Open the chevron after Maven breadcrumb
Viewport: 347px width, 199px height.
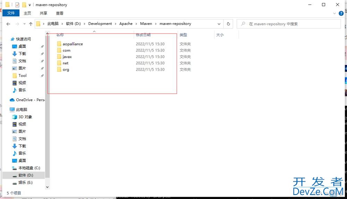pyautogui.click(x=156, y=24)
